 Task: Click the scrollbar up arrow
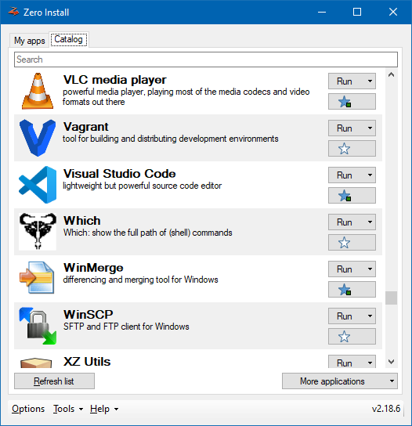[x=391, y=74]
